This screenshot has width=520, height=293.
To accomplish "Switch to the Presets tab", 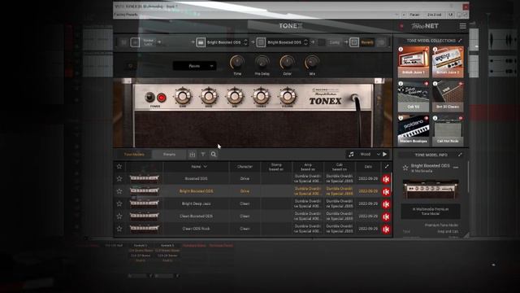I will (169, 155).
